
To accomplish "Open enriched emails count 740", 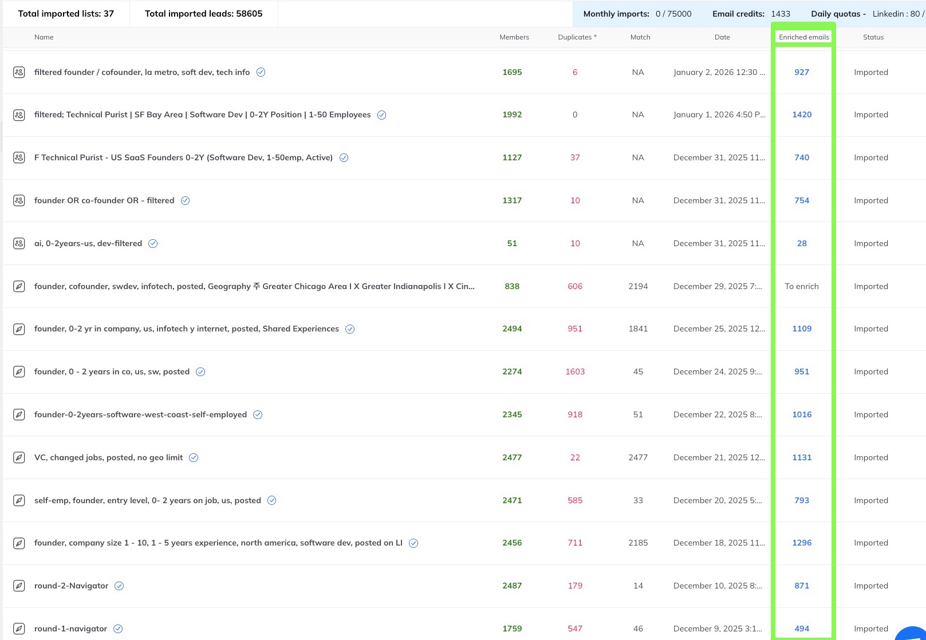I will click(x=802, y=157).
